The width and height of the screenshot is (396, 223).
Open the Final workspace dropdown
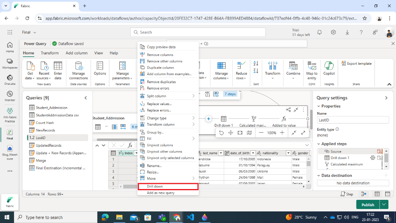click(x=29, y=32)
